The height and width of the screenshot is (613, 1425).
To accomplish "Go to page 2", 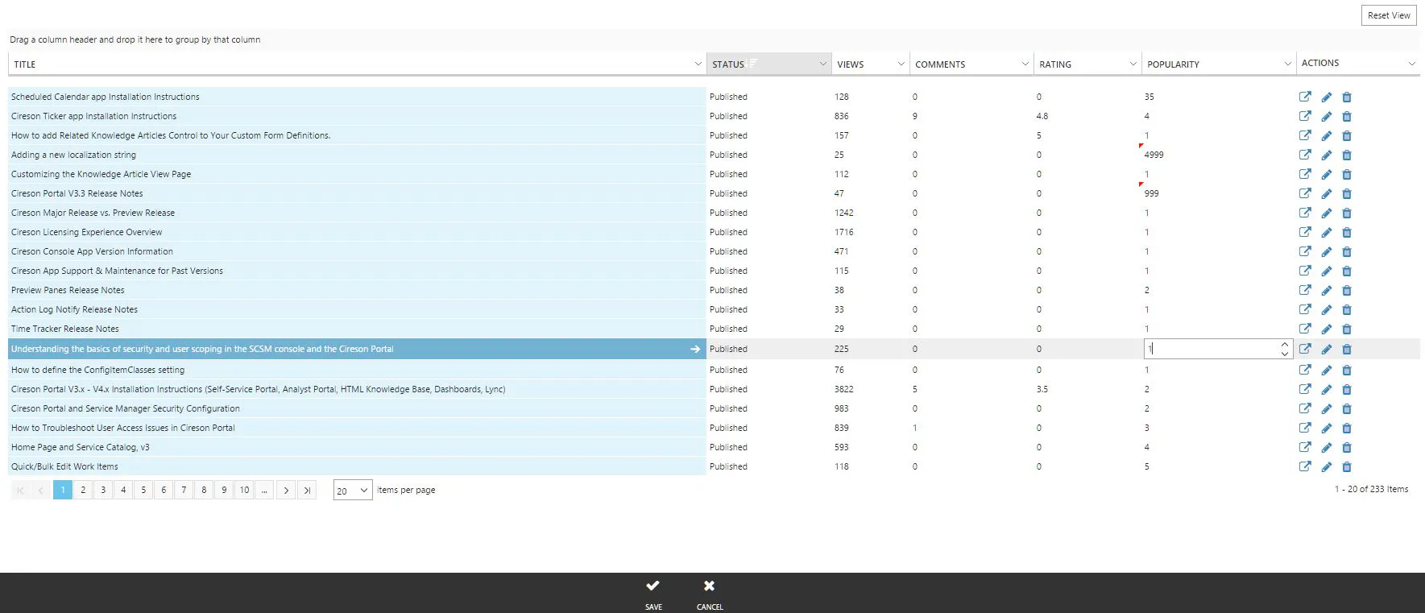I will (x=83, y=490).
